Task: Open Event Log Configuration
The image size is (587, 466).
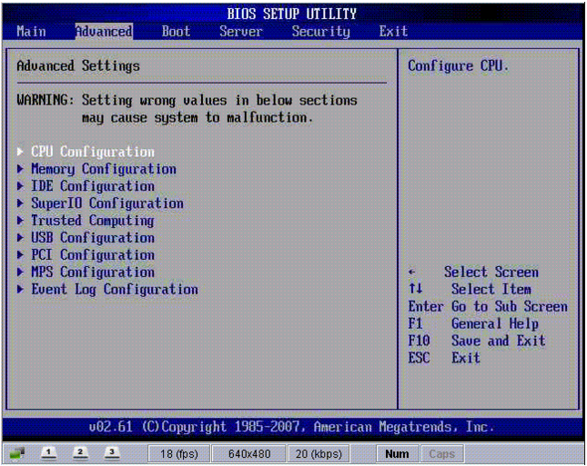Action: 114,290
